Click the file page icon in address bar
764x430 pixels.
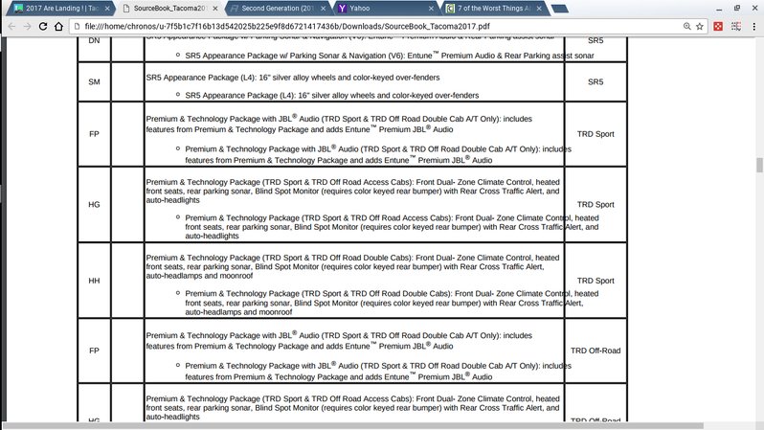point(77,26)
